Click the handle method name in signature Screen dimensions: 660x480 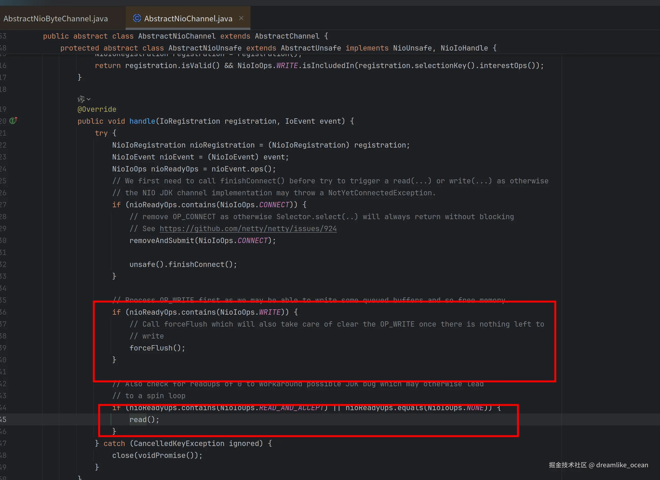[142, 121]
